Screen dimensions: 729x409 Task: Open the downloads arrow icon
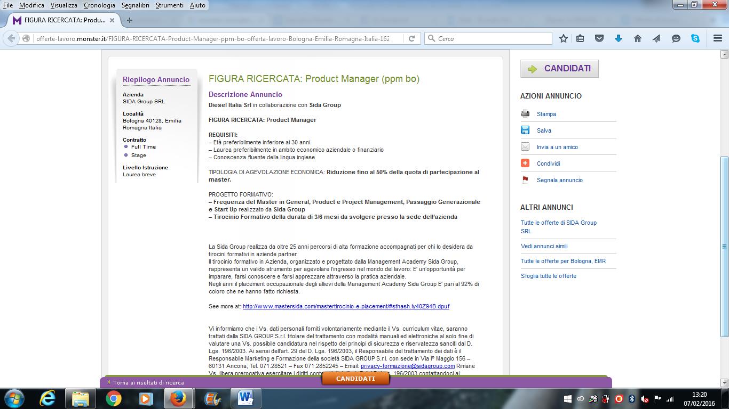[619, 38]
